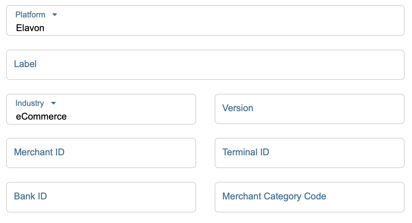Click the Industry dropdown arrow icon
412x223 pixels.
[x=53, y=103]
